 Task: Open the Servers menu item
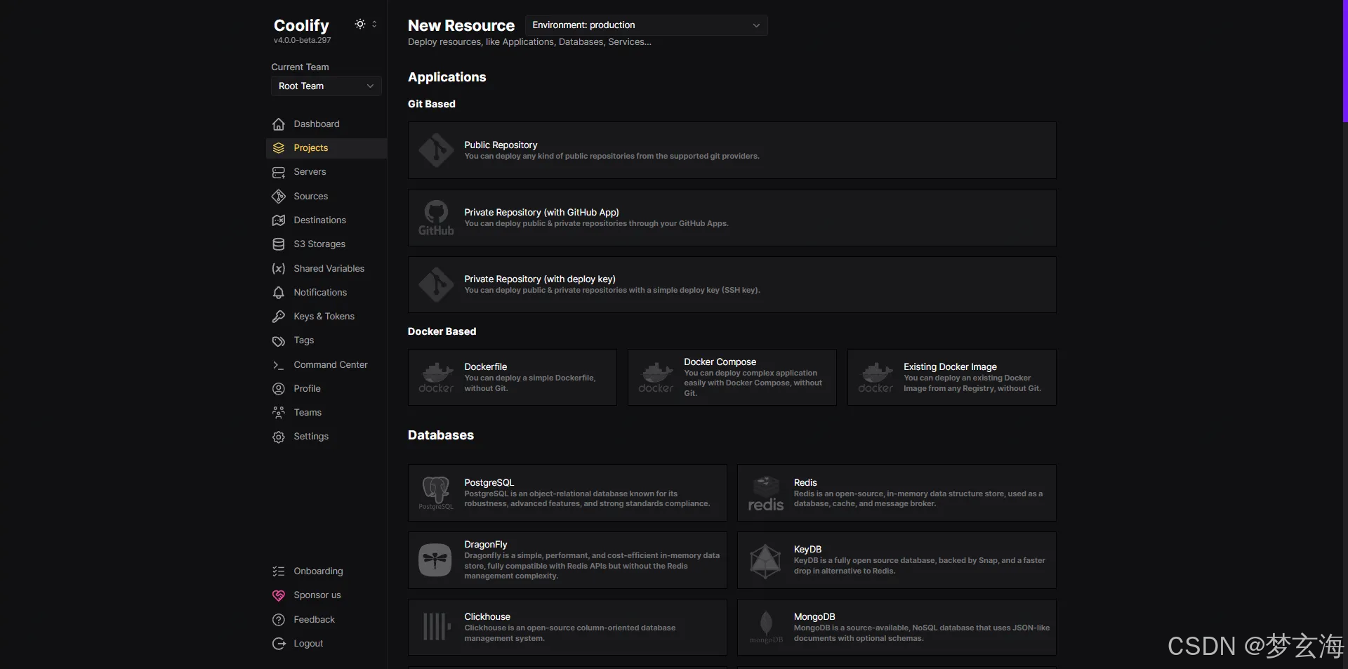point(326,172)
